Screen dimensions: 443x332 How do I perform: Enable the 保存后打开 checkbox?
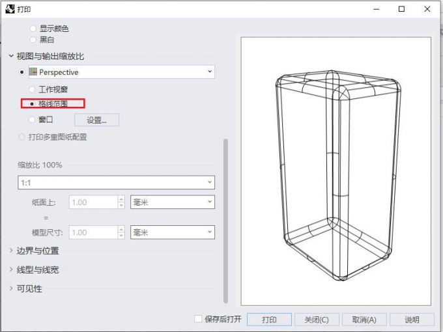tap(199, 320)
